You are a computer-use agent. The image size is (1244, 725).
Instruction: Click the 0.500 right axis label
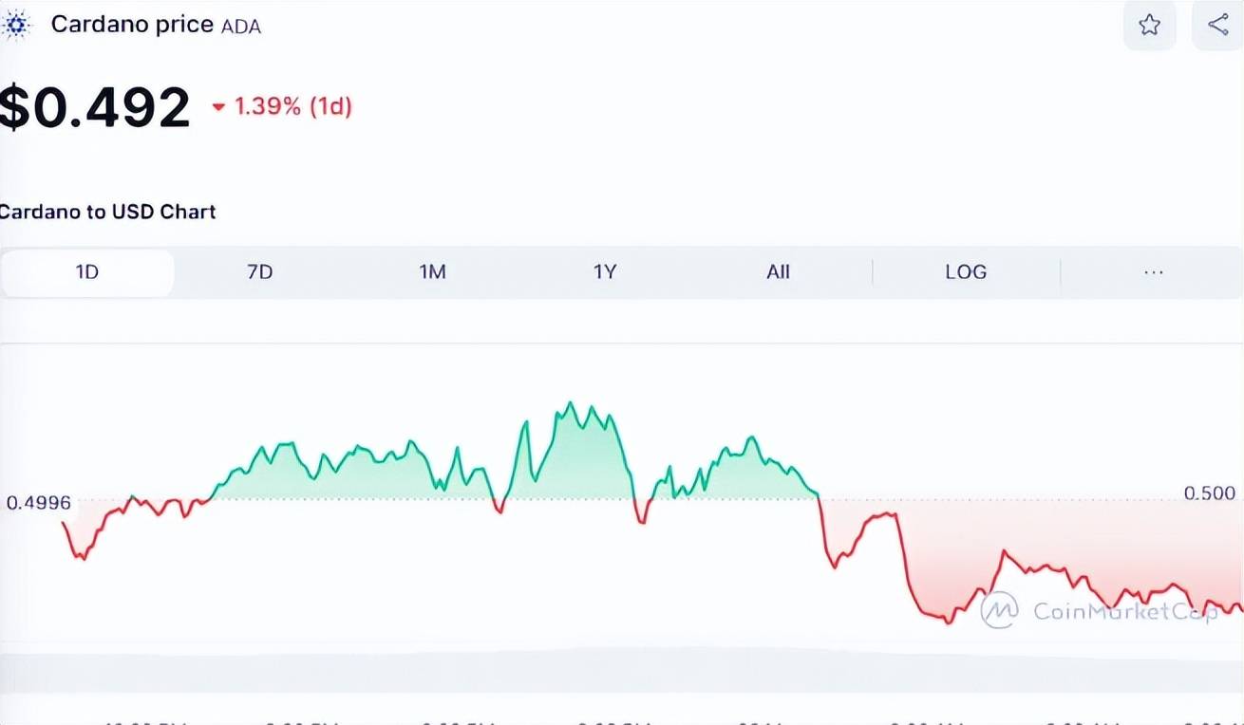tap(1209, 493)
